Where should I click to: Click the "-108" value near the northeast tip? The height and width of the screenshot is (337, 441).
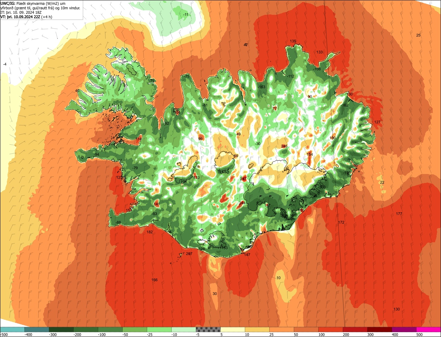317,69
